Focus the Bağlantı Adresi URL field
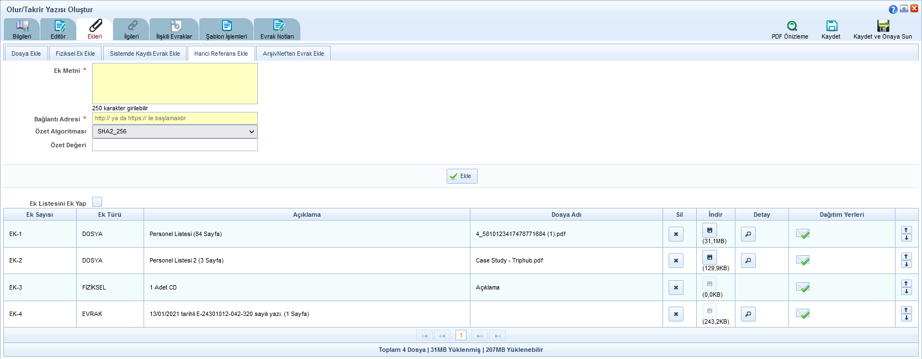The height and width of the screenshot is (359, 922). point(174,119)
